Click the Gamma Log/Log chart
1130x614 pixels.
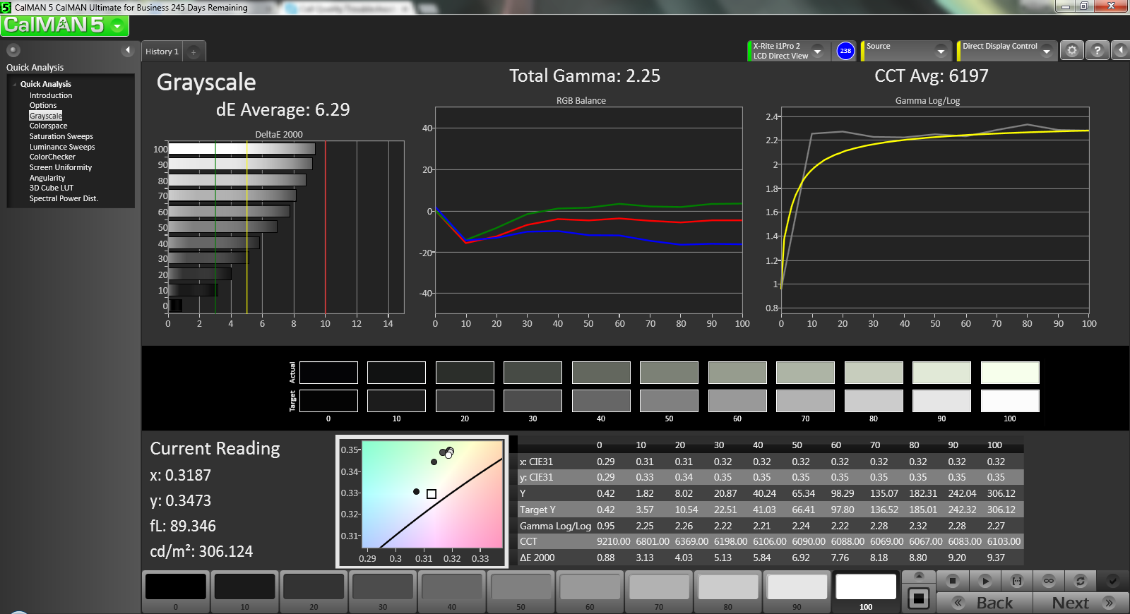pos(935,210)
